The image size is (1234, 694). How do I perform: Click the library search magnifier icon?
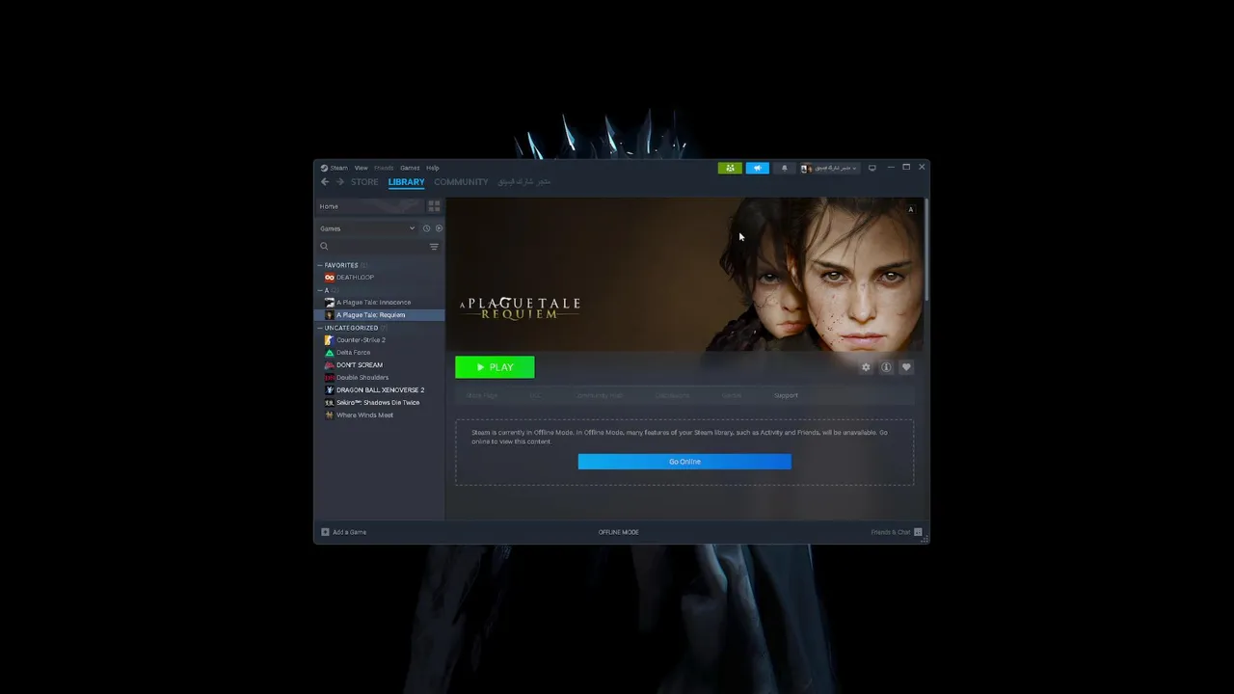tap(325, 247)
